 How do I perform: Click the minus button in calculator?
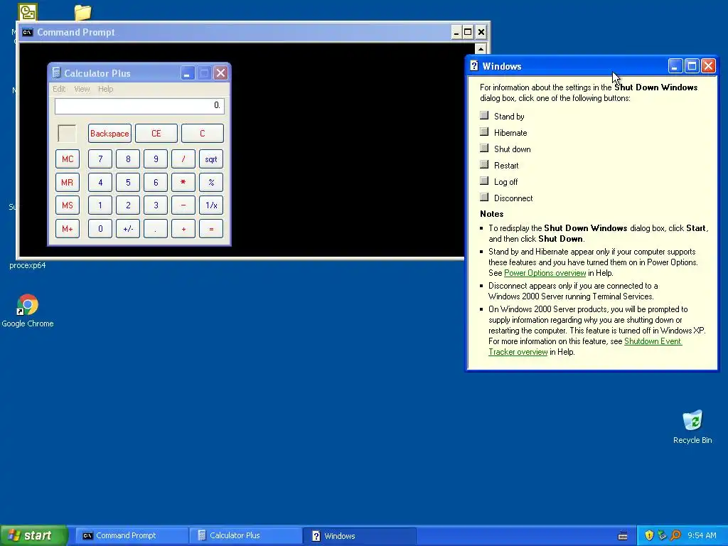[x=183, y=205]
